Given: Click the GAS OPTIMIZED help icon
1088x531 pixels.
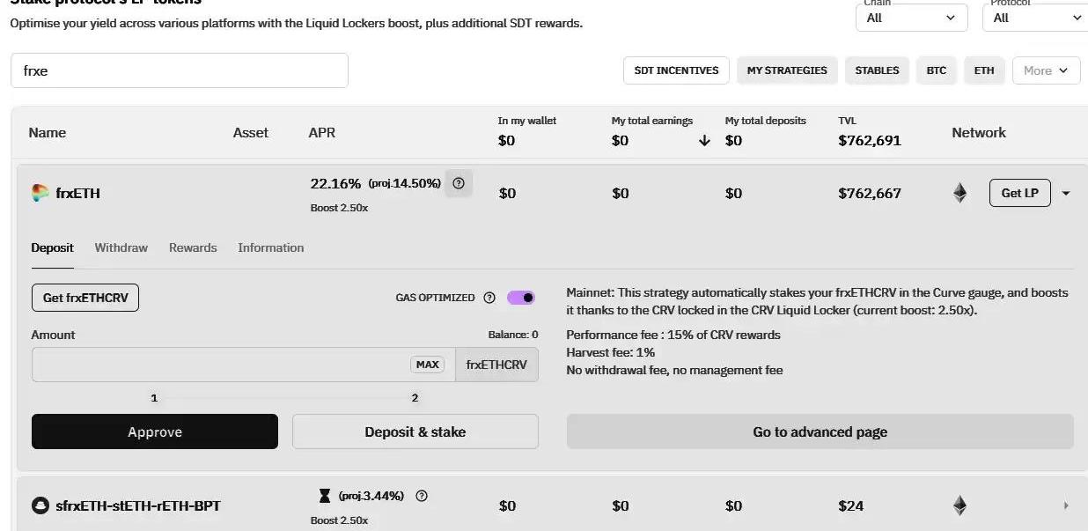Looking at the screenshot, I should coord(489,298).
